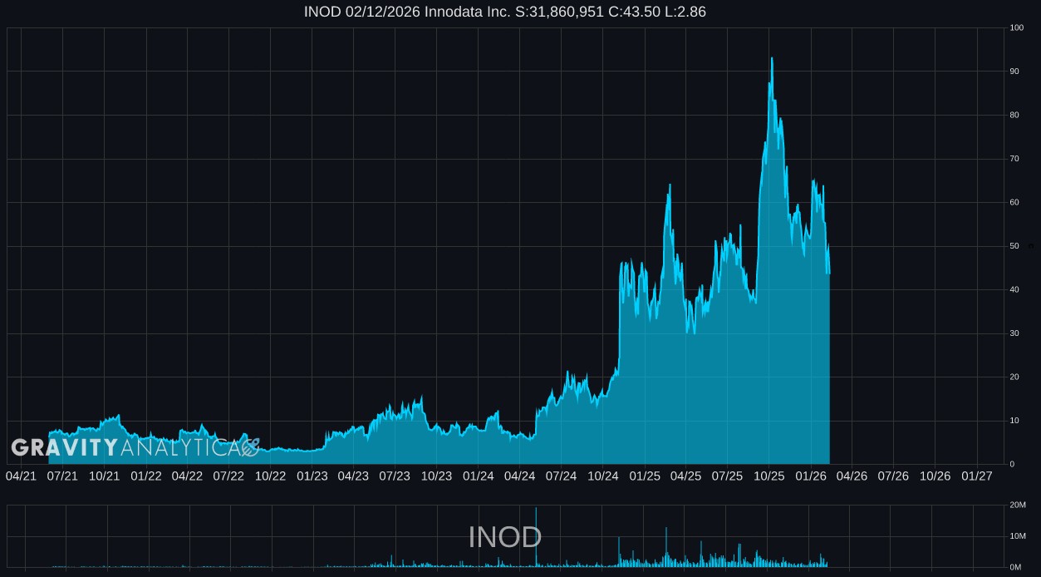This screenshot has height=577, width=1041.
Task: Click the 100 price axis label
Action: coord(1016,28)
